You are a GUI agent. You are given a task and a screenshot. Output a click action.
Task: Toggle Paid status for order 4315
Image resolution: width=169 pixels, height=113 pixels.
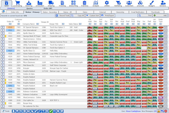pos(149,42)
